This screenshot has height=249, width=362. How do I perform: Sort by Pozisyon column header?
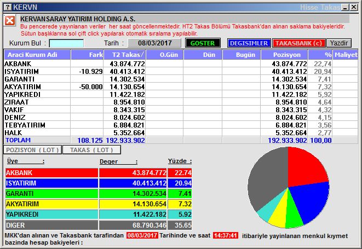[x=284, y=55]
